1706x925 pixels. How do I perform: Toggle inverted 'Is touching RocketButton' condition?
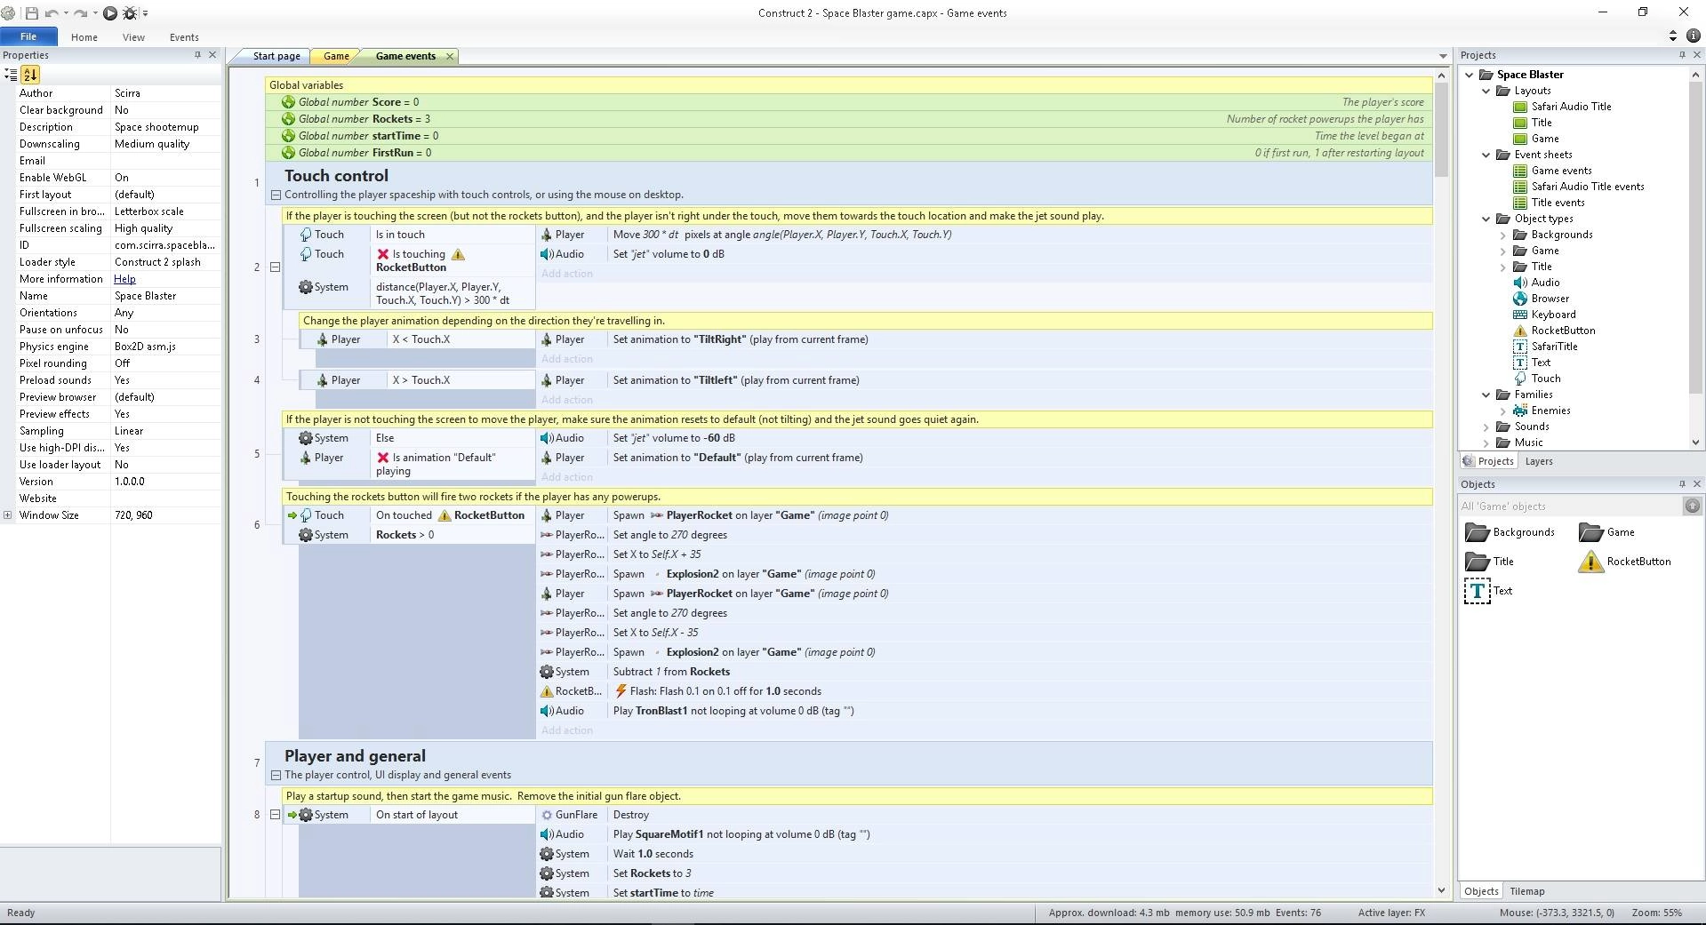[383, 254]
